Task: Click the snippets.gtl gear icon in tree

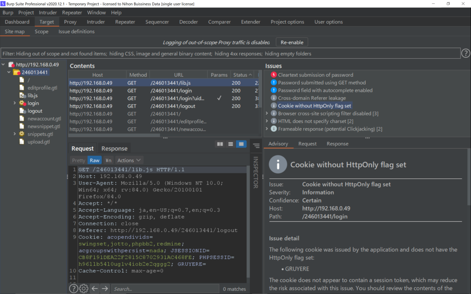Action: pos(22,134)
